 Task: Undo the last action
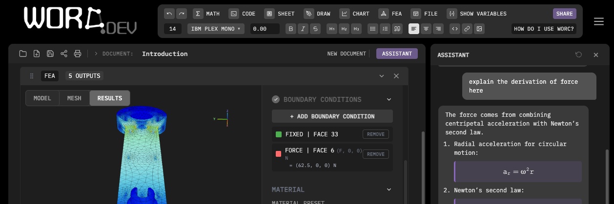click(x=169, y=14)
